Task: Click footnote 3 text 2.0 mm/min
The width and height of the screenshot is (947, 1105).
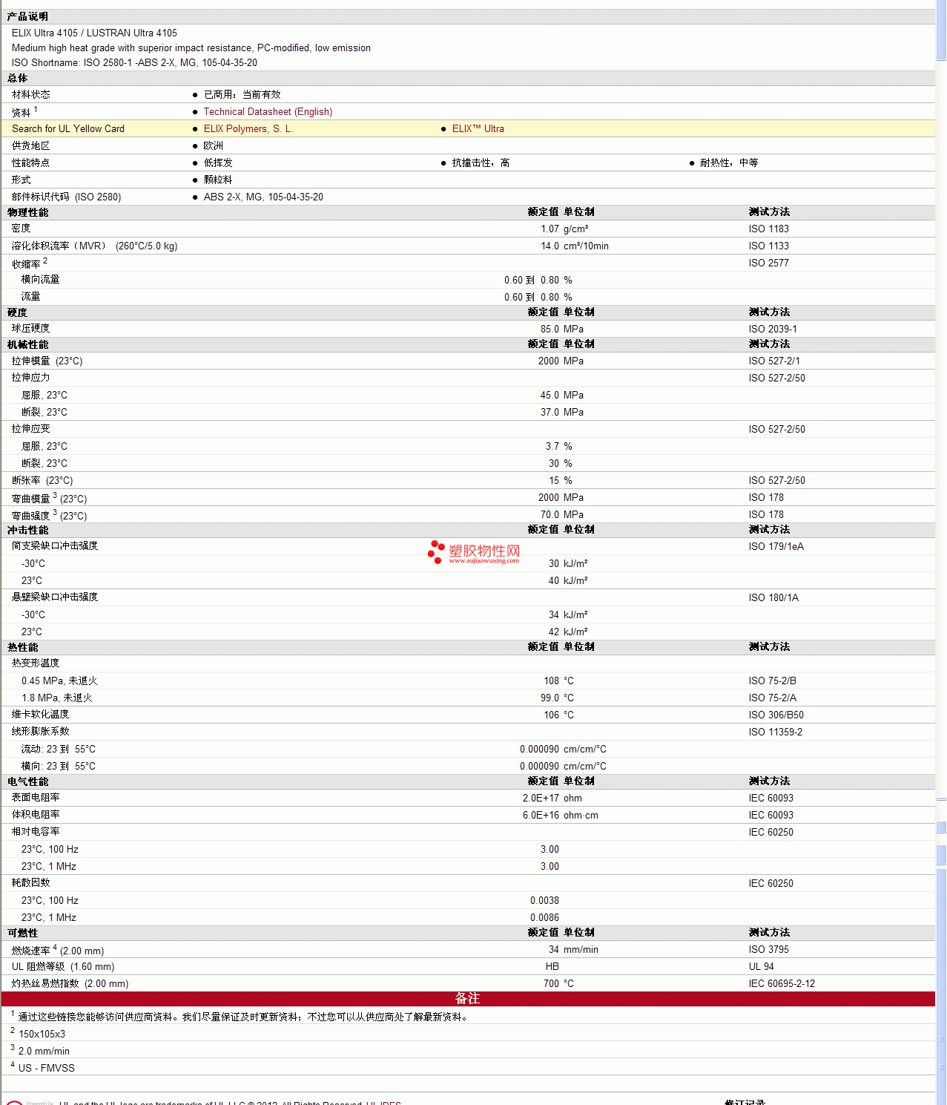Action: click(44, 1051)
